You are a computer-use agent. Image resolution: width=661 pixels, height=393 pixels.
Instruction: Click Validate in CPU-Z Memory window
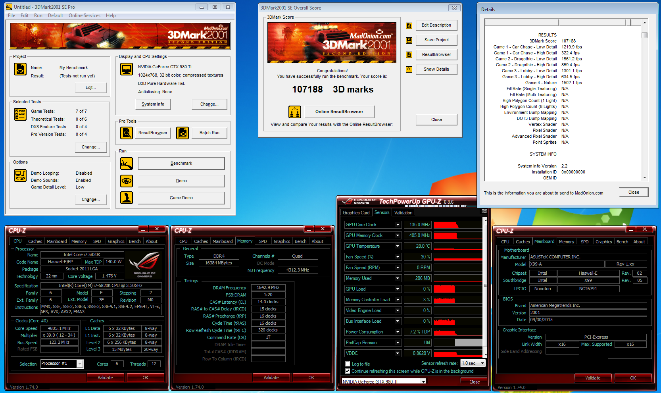[271, 378]
